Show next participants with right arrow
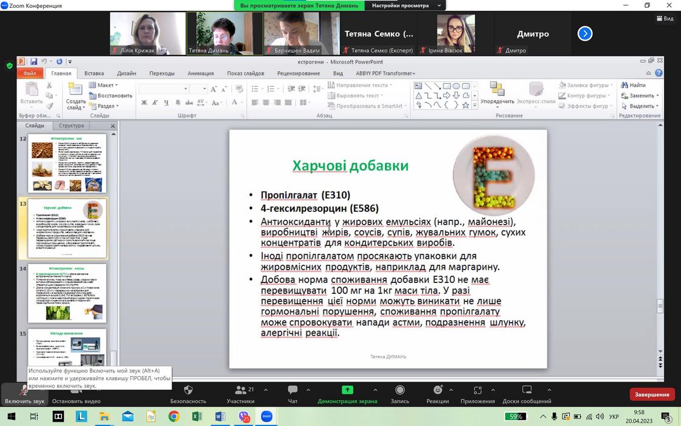The height and width of the screenshot is (426, 681). pyautogui.click(x=585, y=34)
